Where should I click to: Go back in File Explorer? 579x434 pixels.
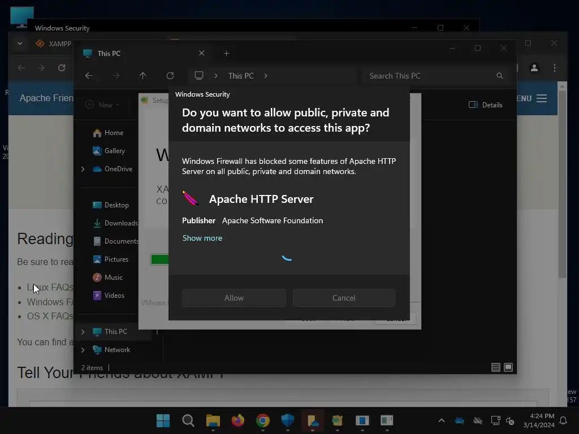[89, 76]
